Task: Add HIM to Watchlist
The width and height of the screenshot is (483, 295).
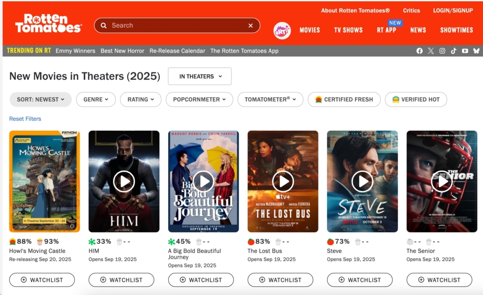Action: (121, 280)
